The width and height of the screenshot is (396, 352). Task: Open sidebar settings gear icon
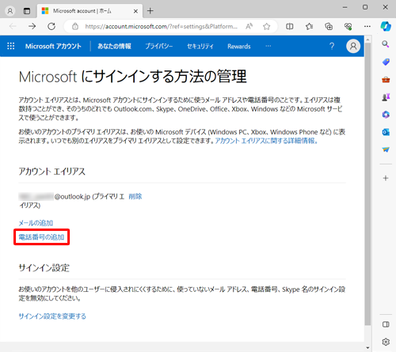pyautogui.click(x=386, y=342)
